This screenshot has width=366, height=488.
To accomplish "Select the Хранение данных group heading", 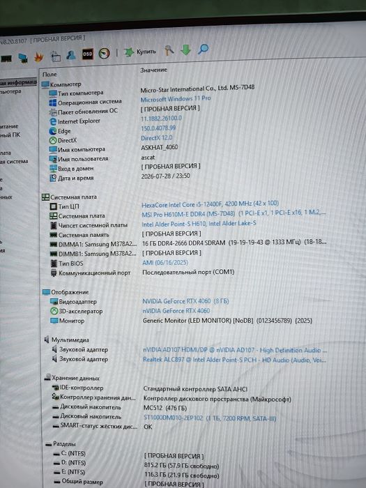I will 72,378.
